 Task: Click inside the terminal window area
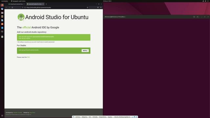pyautogui.click(x=157, y=68)
